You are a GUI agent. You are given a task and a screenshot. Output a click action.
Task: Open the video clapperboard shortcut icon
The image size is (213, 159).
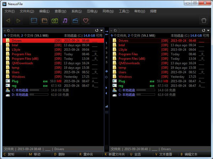pos(75,20)
